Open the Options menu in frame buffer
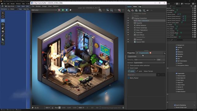The width and height of the screenshot is (197, 111). point(56,6)
